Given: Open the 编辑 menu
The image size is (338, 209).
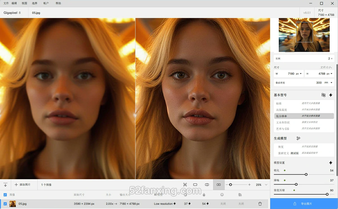Looking at the screenshot, I should tap(14, 3).
